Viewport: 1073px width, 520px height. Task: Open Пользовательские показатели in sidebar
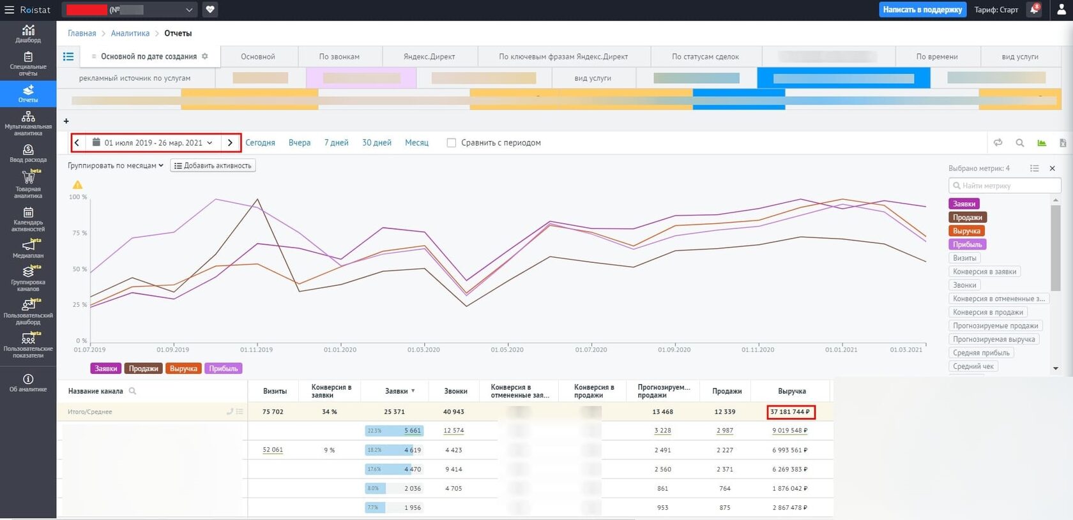(x=28, y=345)
